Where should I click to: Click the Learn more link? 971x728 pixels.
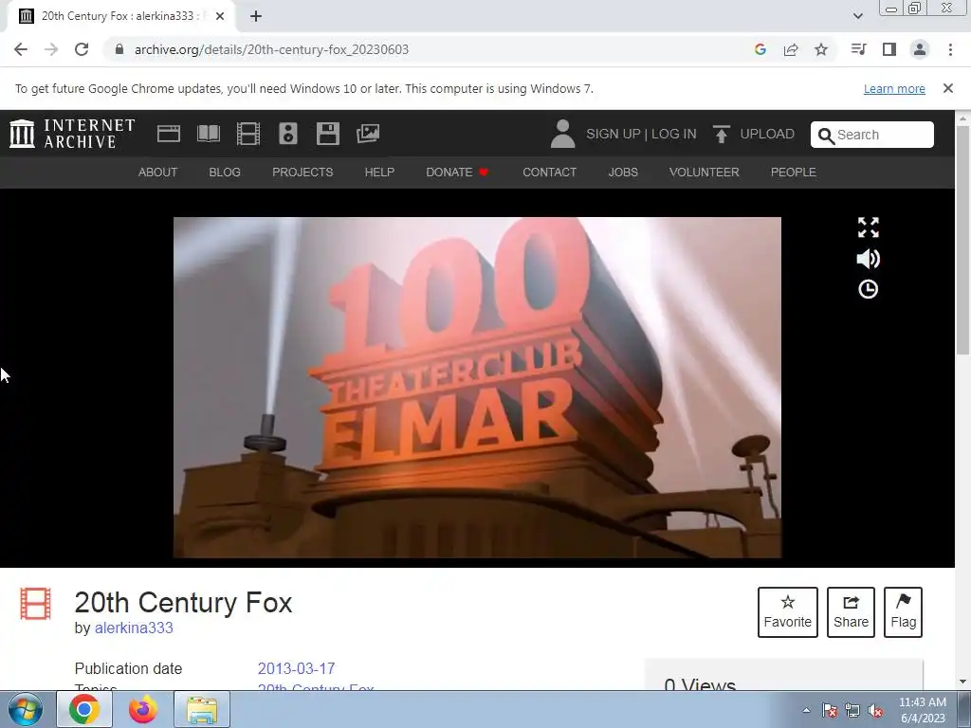pyautogui.click(x=894, y=88)
